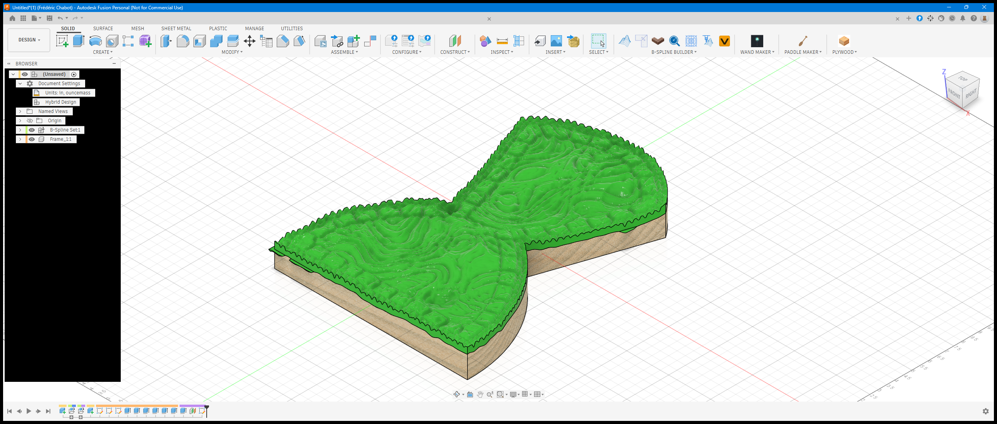The height and width of the screenshot is (424, 997).
Task: Expand the Frame_1:1 tree node
Action: 20,139
